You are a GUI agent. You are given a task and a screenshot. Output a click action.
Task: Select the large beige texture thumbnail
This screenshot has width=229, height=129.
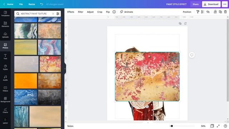click(45, 116)
